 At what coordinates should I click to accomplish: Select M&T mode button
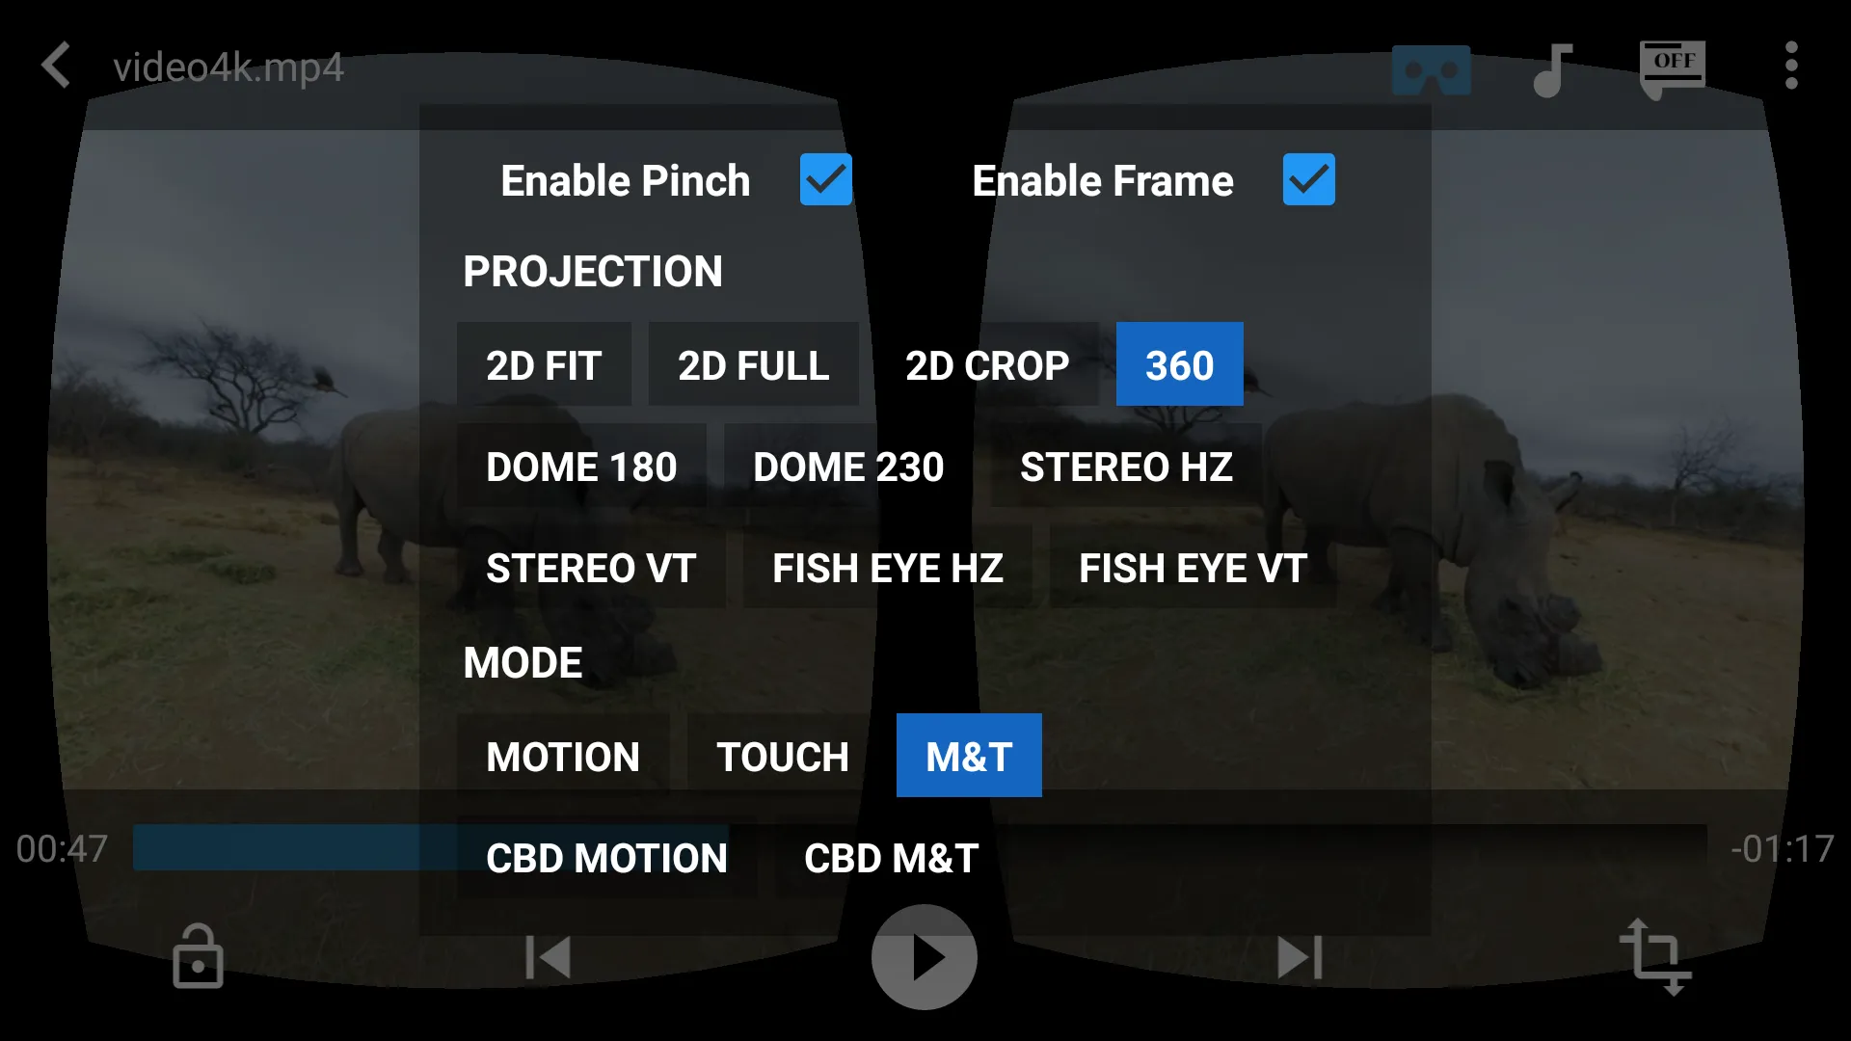click(969, 755)
